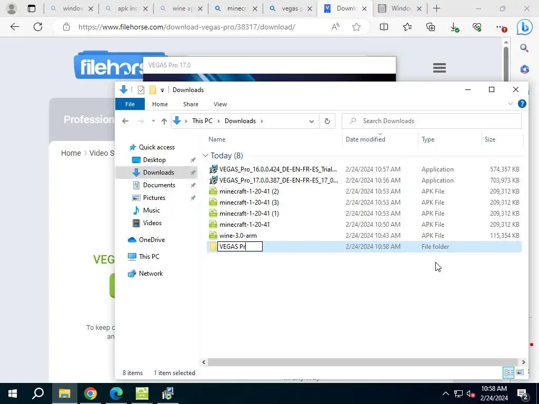This screenshot has height=404, width=539.
Task: Sort by Size column header
Action: 490,139
